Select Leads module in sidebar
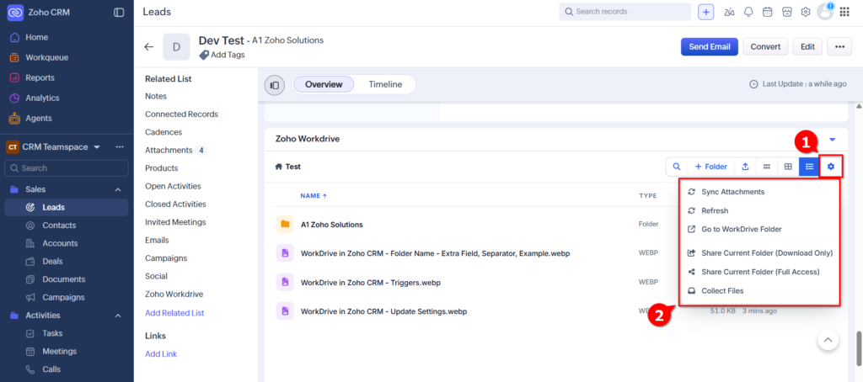 coord(67,207)
